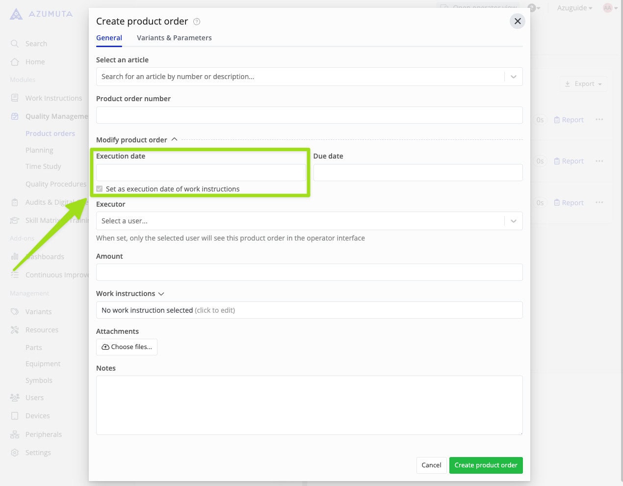
Task: Click the Settings gear icon
Action: point(15,452)
